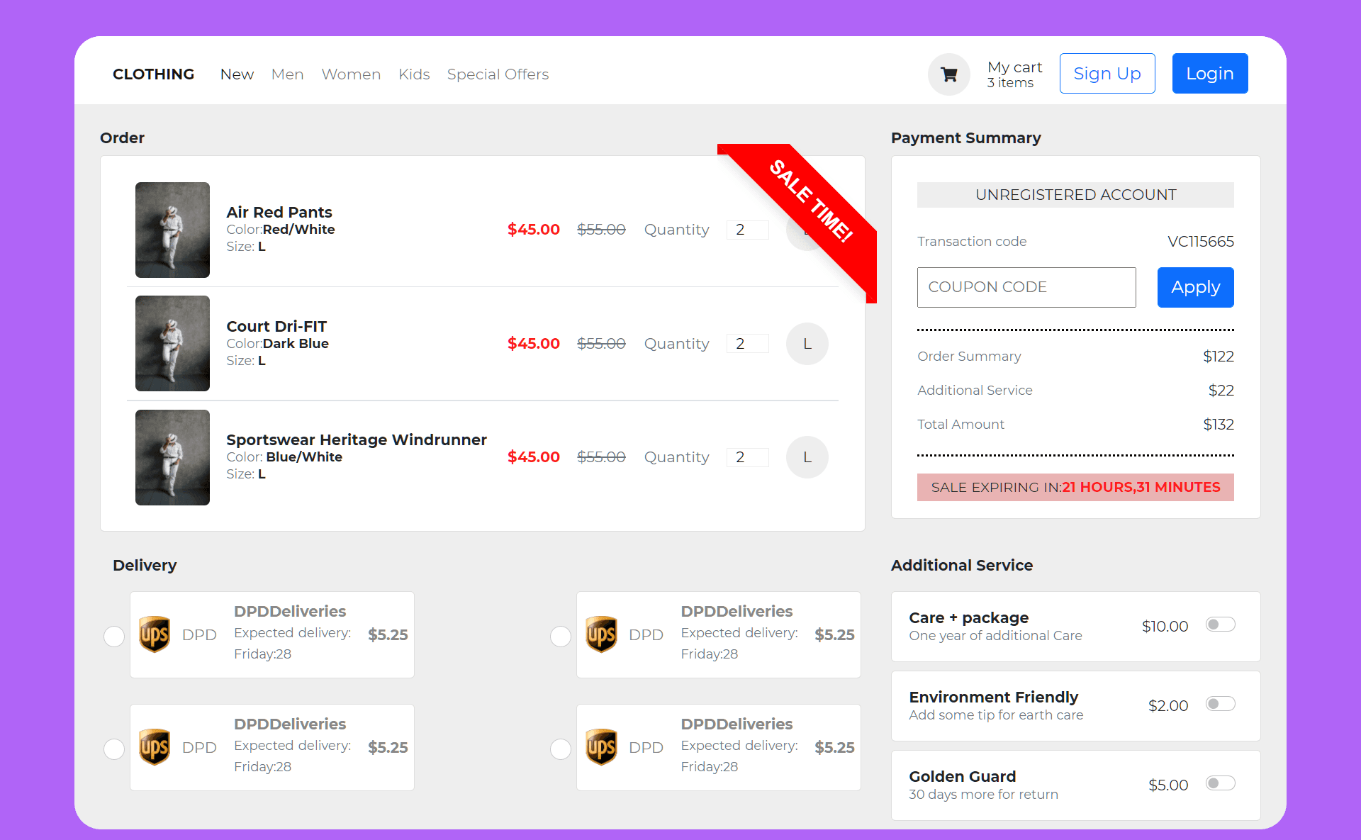
Task: Click UPS logo on bottom-right delivery option
Action: (x=602, y=747)
